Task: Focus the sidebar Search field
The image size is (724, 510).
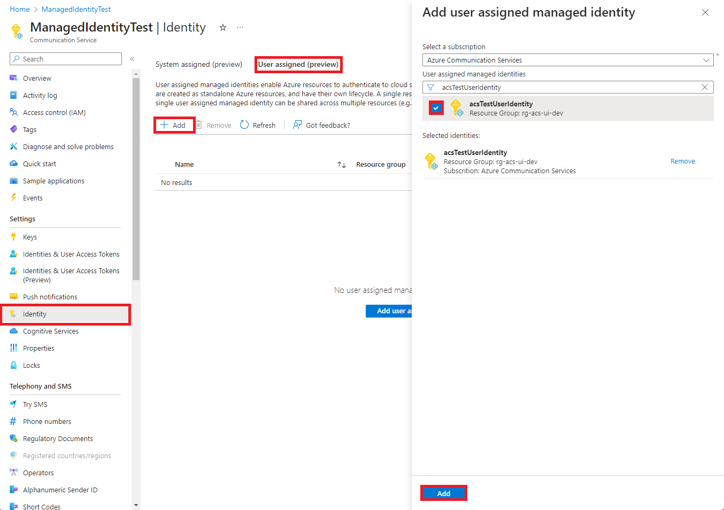Action: (66, 59)
